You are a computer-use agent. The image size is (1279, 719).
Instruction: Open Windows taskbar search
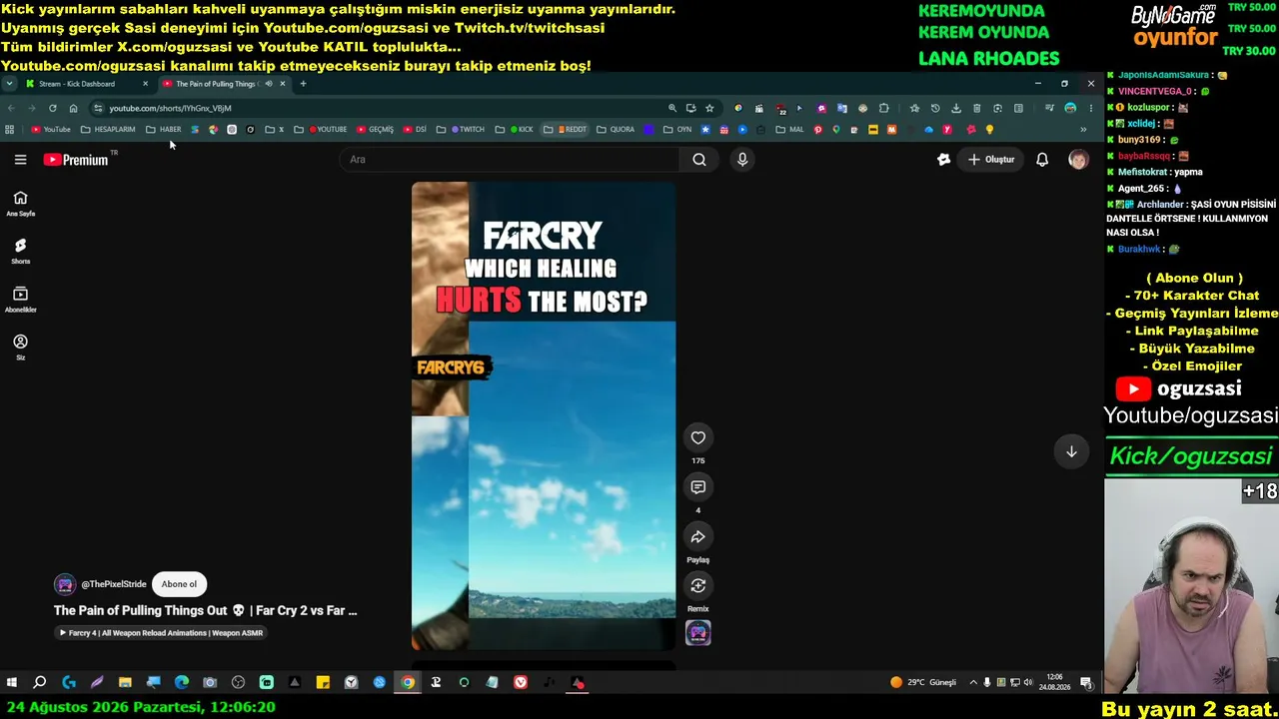40,683
